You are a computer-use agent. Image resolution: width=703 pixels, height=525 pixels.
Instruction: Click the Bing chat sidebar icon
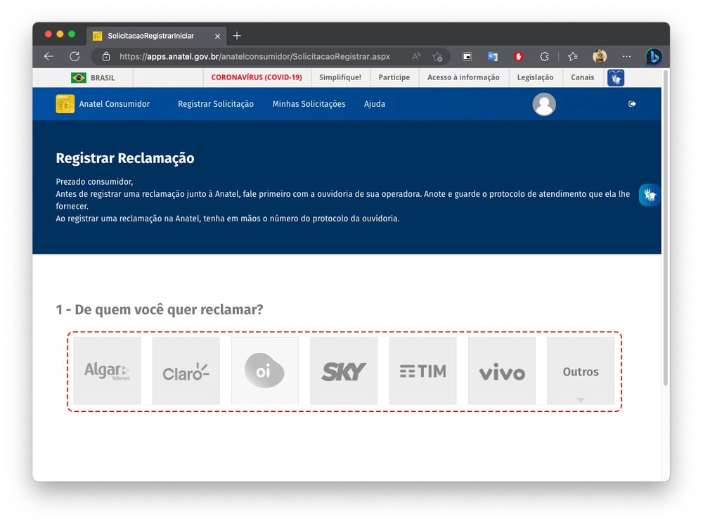(654, 56)
